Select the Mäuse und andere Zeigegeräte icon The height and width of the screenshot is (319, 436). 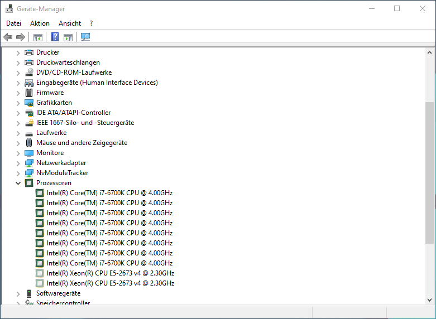29,143
